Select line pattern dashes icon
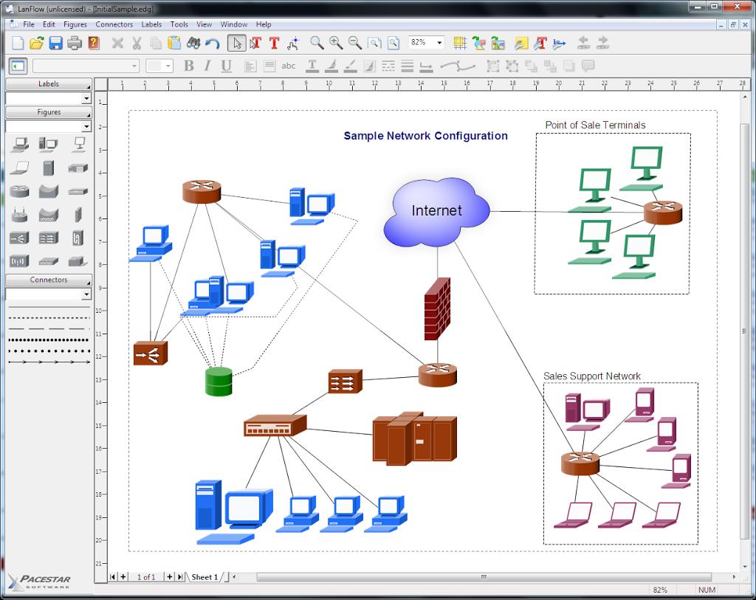The image size is (756, 600). (x=388, y=66)
